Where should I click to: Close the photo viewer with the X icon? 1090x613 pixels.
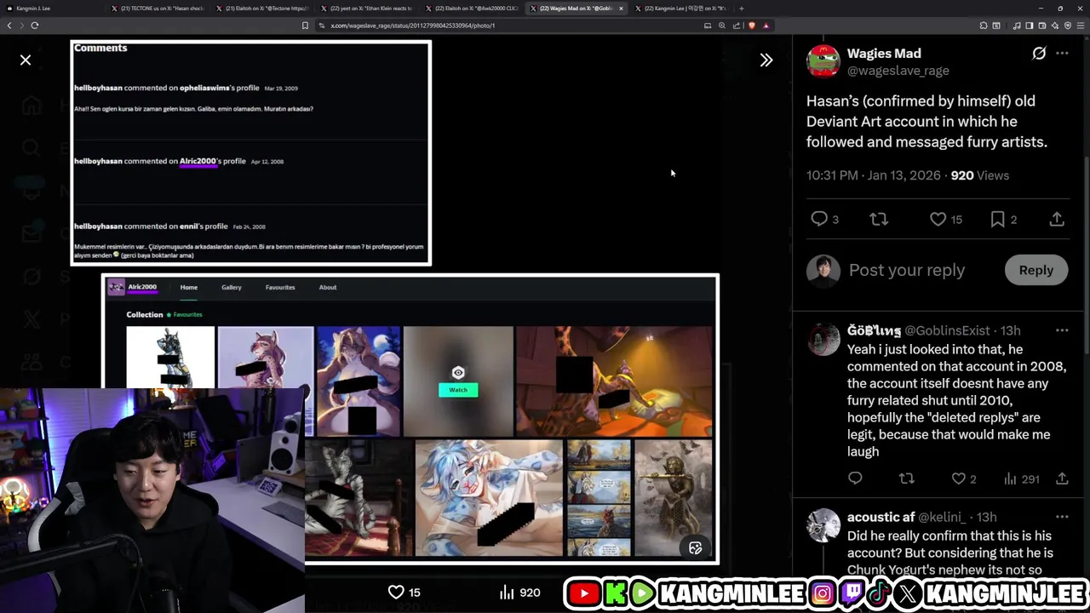(x=26, y=60)
